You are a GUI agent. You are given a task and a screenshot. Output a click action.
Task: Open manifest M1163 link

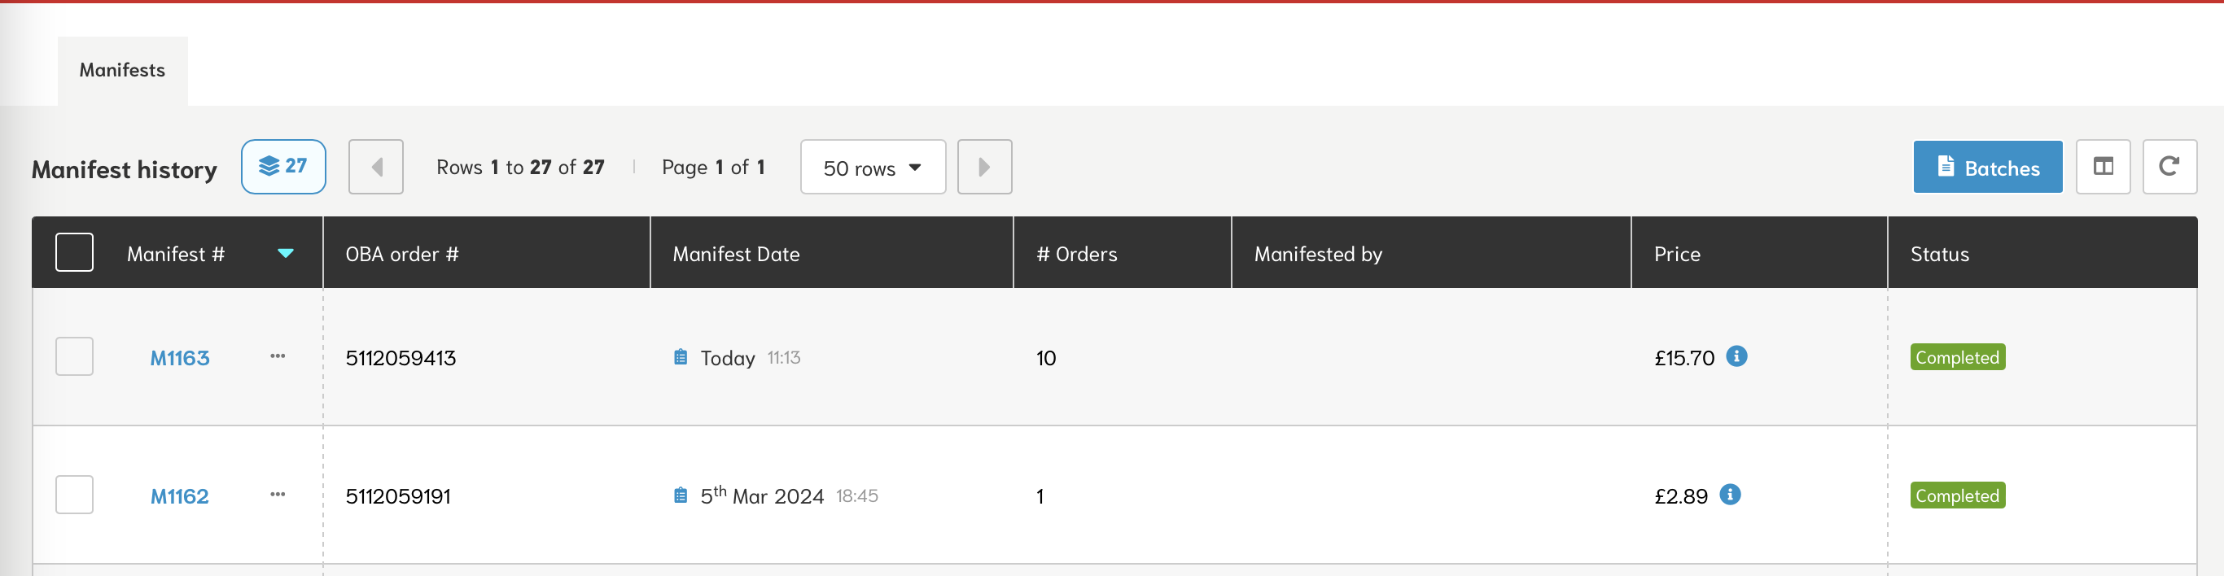pyautogui.click(x=180, y=358)
